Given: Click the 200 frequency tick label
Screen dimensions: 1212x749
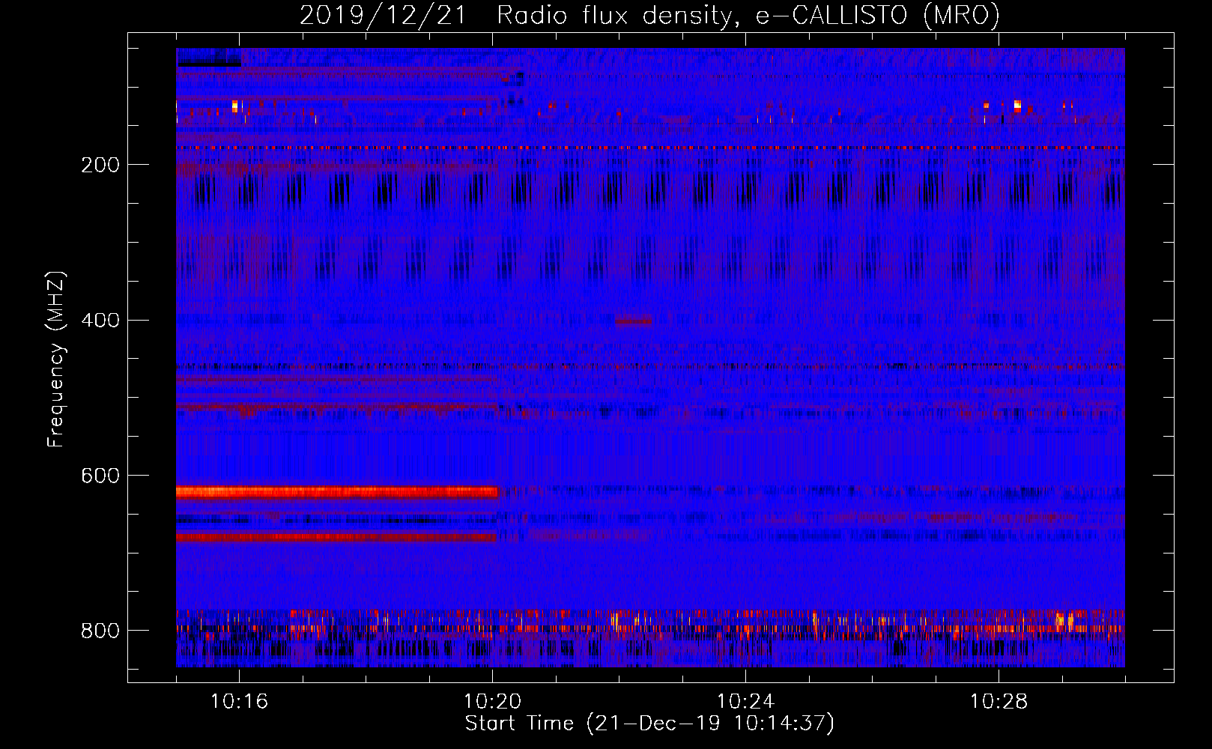Looking at the screenshot, I should pos(100,165).
